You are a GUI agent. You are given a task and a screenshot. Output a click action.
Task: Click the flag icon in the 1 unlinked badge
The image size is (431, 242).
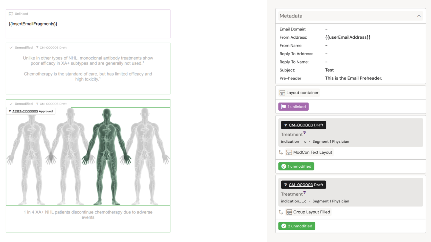284,107
